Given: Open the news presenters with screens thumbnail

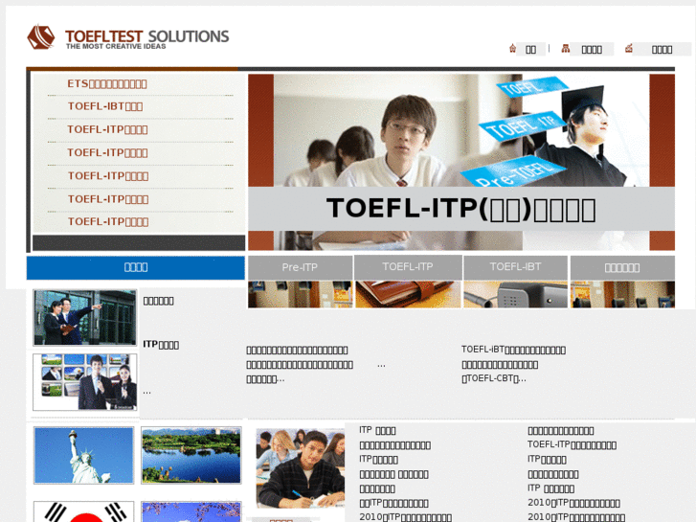Looking at the screenshot, I should tap(85, 382).
